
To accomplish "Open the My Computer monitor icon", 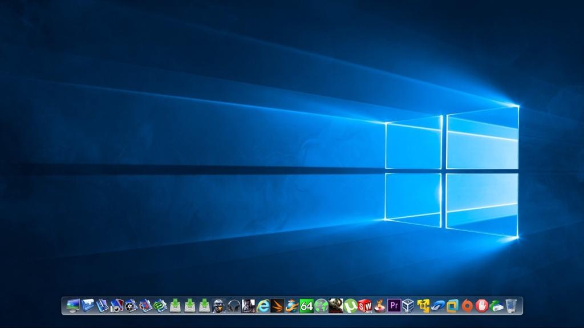I will (x=72, y=306).
